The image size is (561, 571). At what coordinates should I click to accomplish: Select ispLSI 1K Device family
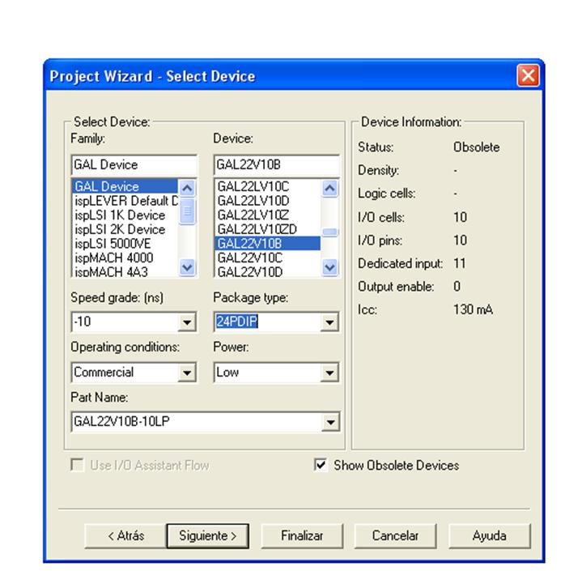point(125,215)
